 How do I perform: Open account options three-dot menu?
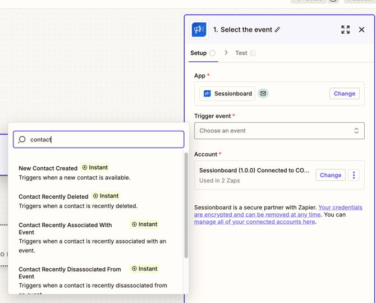click(354, 175)
